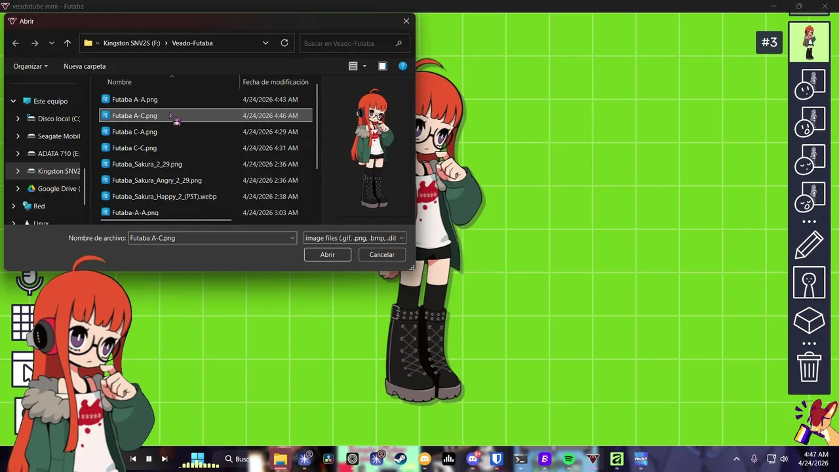Click the Abrir button

point(328,254)
